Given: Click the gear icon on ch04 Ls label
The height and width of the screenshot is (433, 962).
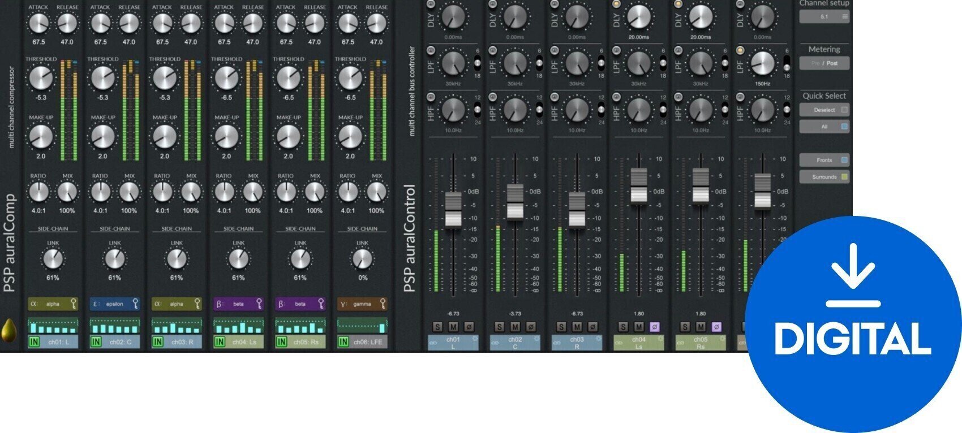Looking at the screenshot, I should point(660,339).
